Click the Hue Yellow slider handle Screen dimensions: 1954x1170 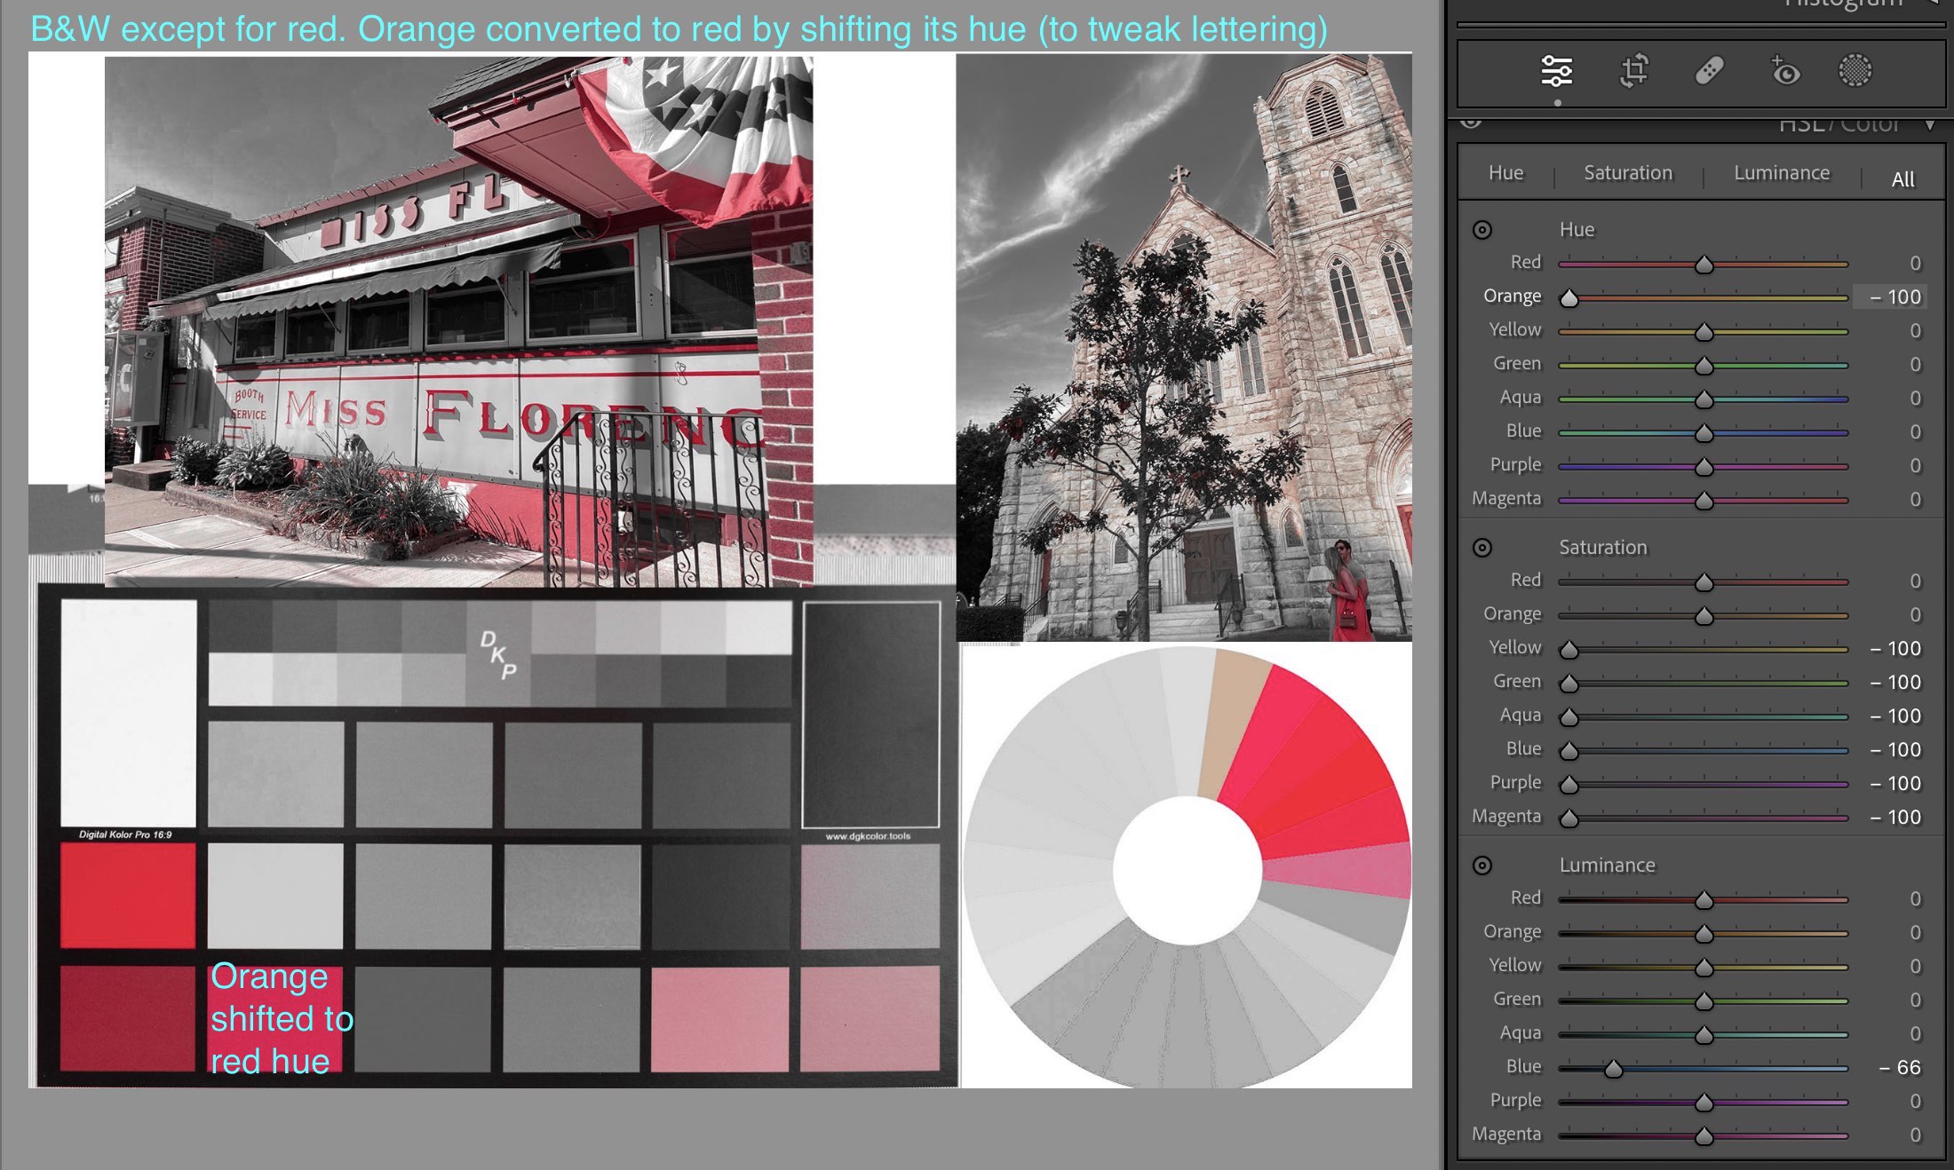point(1704,332)
